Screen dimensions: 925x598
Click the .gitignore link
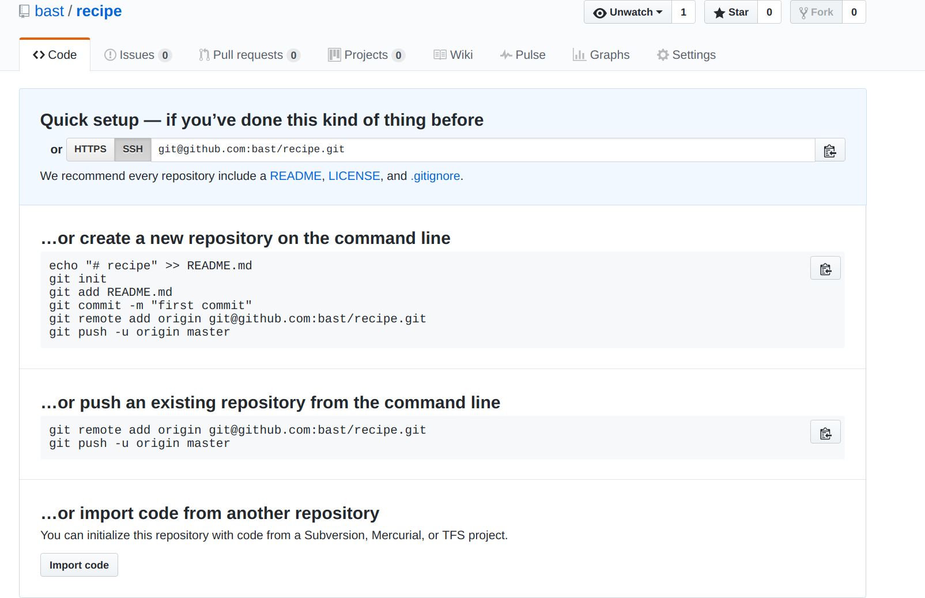click(435, 176)
